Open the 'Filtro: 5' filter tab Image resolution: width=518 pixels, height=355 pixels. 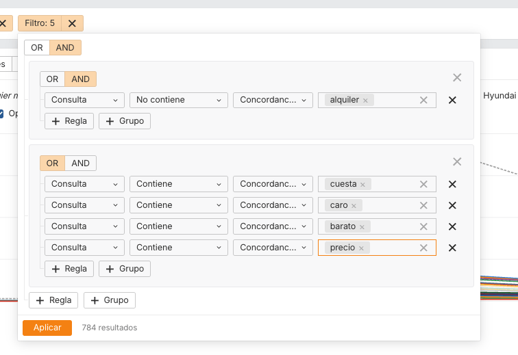point(40,23)
